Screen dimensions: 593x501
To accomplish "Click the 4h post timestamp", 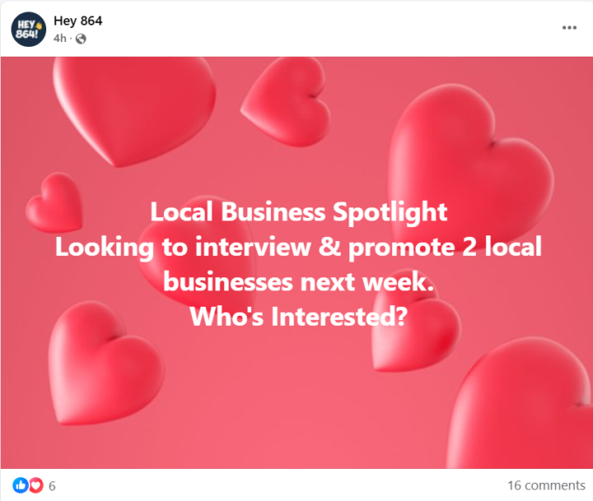I will pos(60,38).
